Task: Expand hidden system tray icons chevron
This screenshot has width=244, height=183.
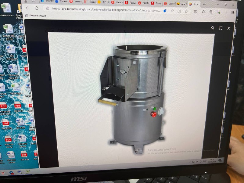Action: coord(190,162)
